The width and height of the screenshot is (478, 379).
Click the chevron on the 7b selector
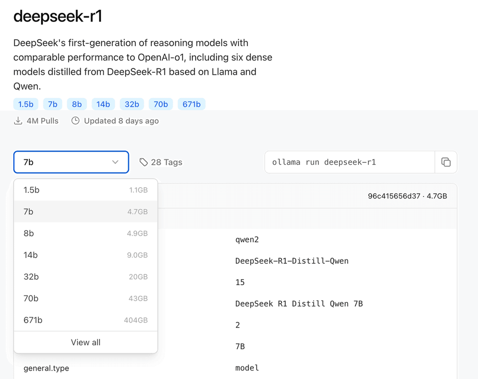pos(115,162)
